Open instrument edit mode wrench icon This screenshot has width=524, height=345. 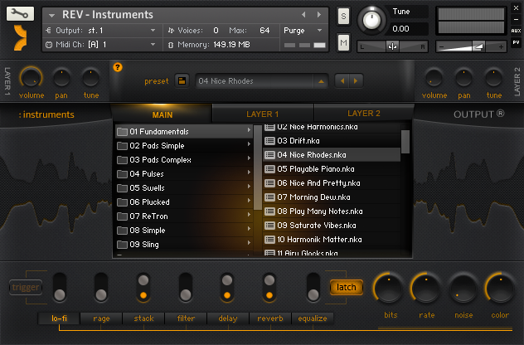click(x=20, y=14)
